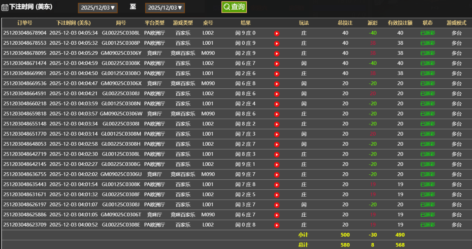Play the replay icon for order 251203048671474
The width and height of the screenshot is (472, 249).
[x=276, y=63]
